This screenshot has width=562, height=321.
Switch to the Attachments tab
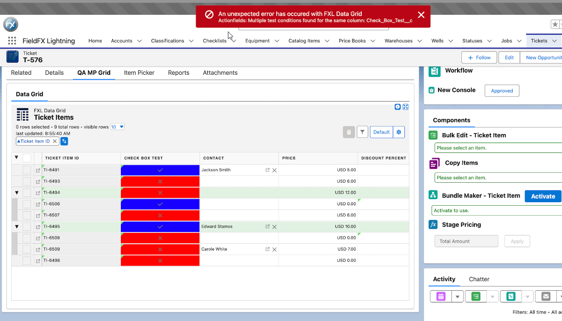pos(220,73)
